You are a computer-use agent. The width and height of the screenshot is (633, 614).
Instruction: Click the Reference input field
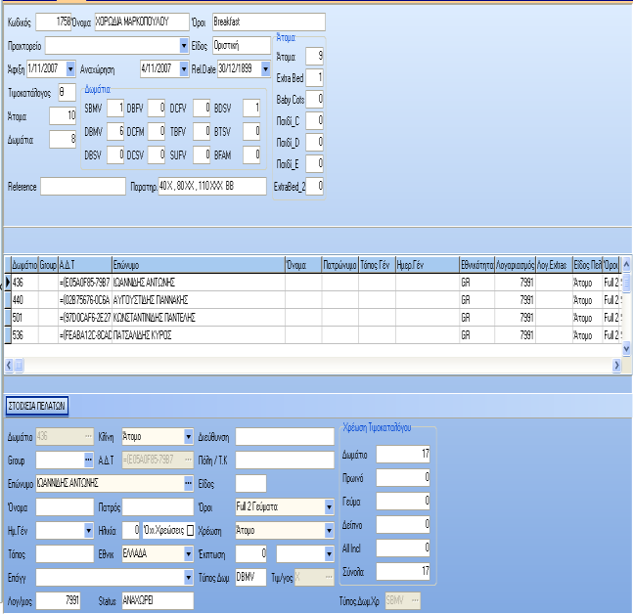[83, 187]
